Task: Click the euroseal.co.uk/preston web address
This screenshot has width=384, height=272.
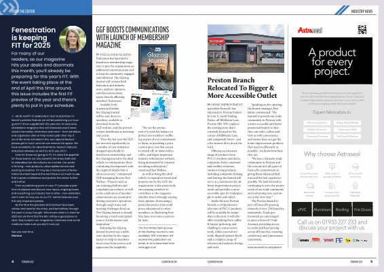Action: pos(265,248)
